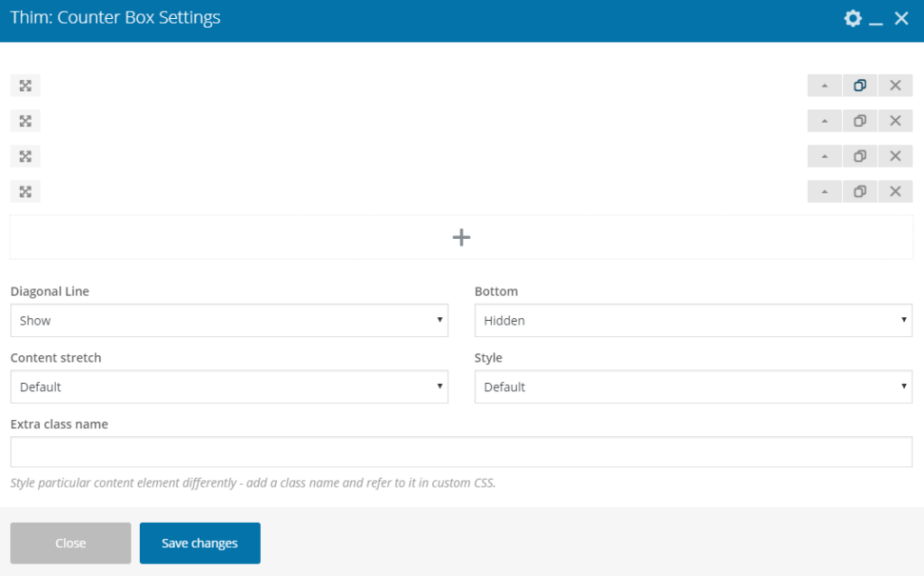Open the Content stretch dropdown
Viewport: 924px width, 576px height.
[229, 387]
